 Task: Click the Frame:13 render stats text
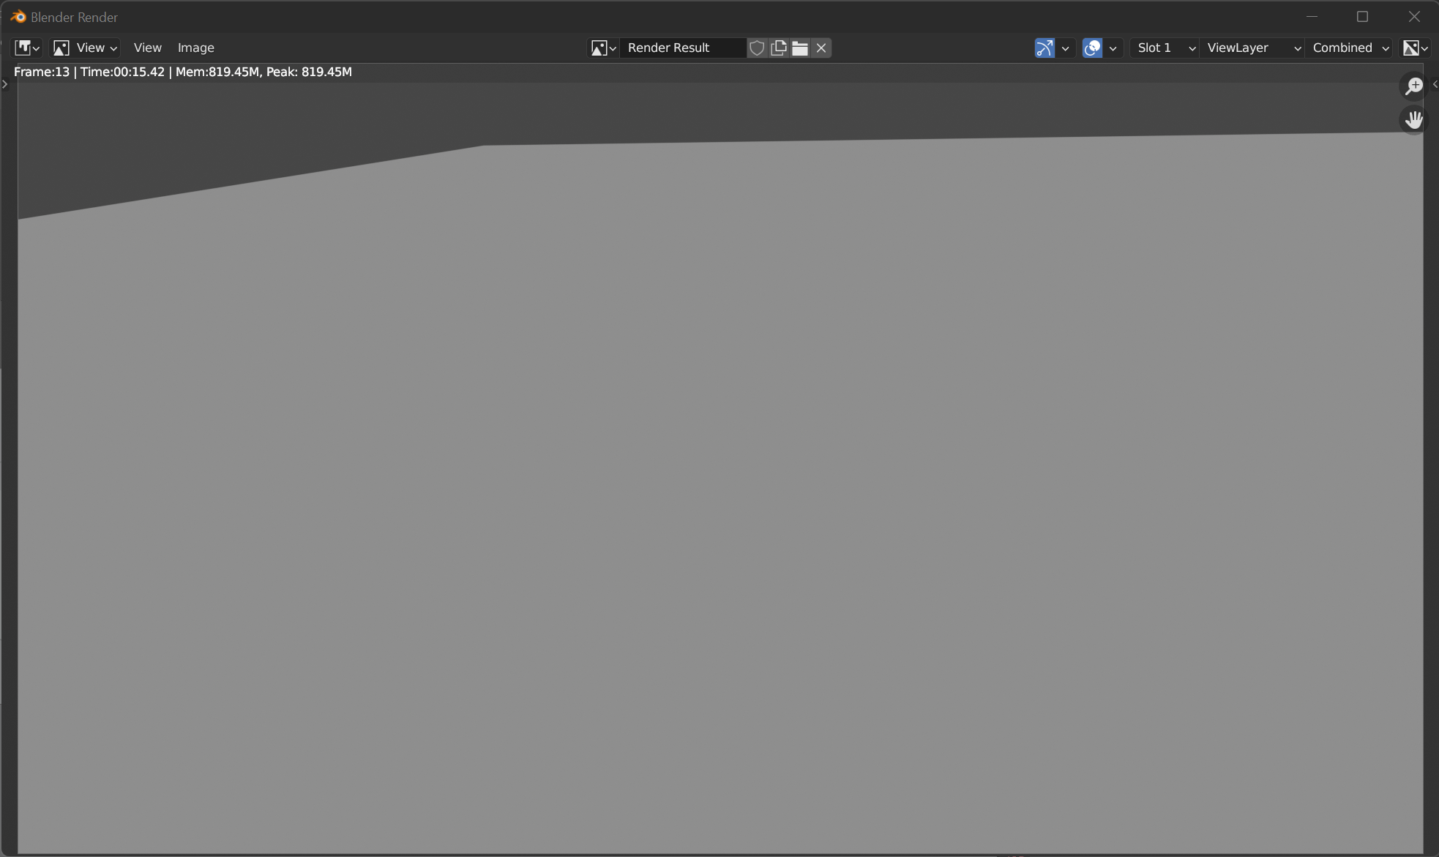coord(183,72)
